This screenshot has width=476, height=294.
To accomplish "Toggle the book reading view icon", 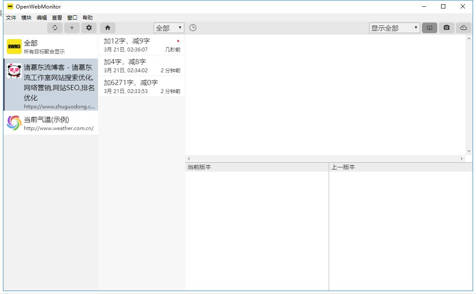I will coord(430,28).
